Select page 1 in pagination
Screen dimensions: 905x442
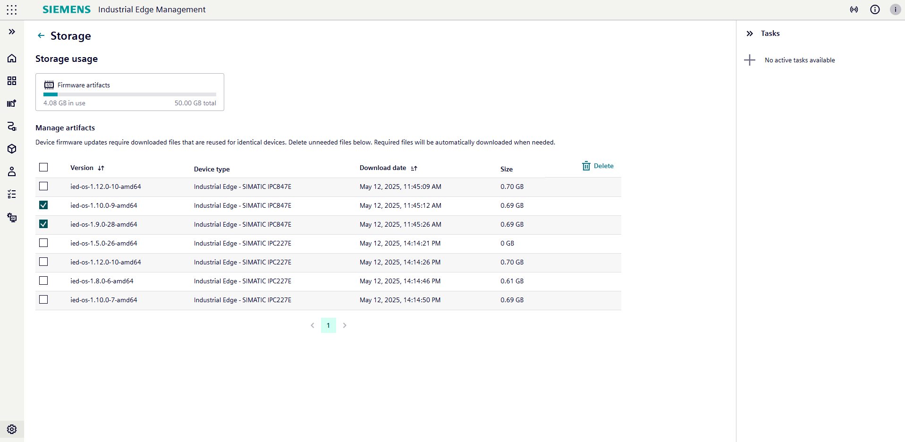pos(329,325)
